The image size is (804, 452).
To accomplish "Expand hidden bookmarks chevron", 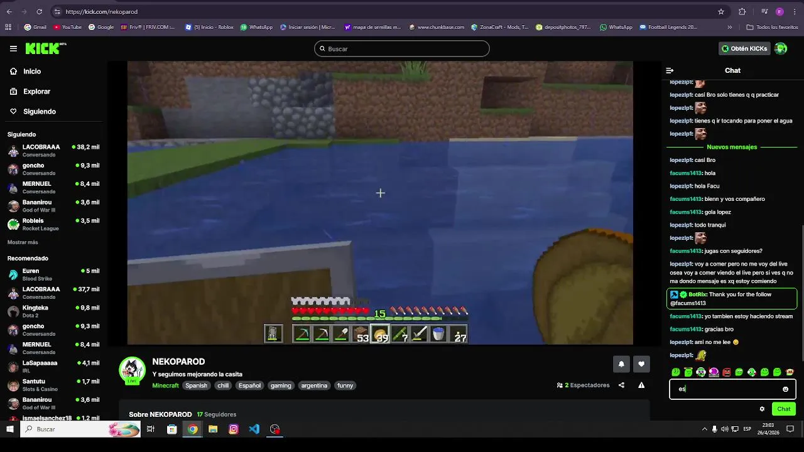I will pos(729,27).
